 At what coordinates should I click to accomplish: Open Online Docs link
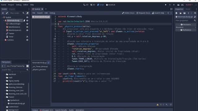point(128,13)
